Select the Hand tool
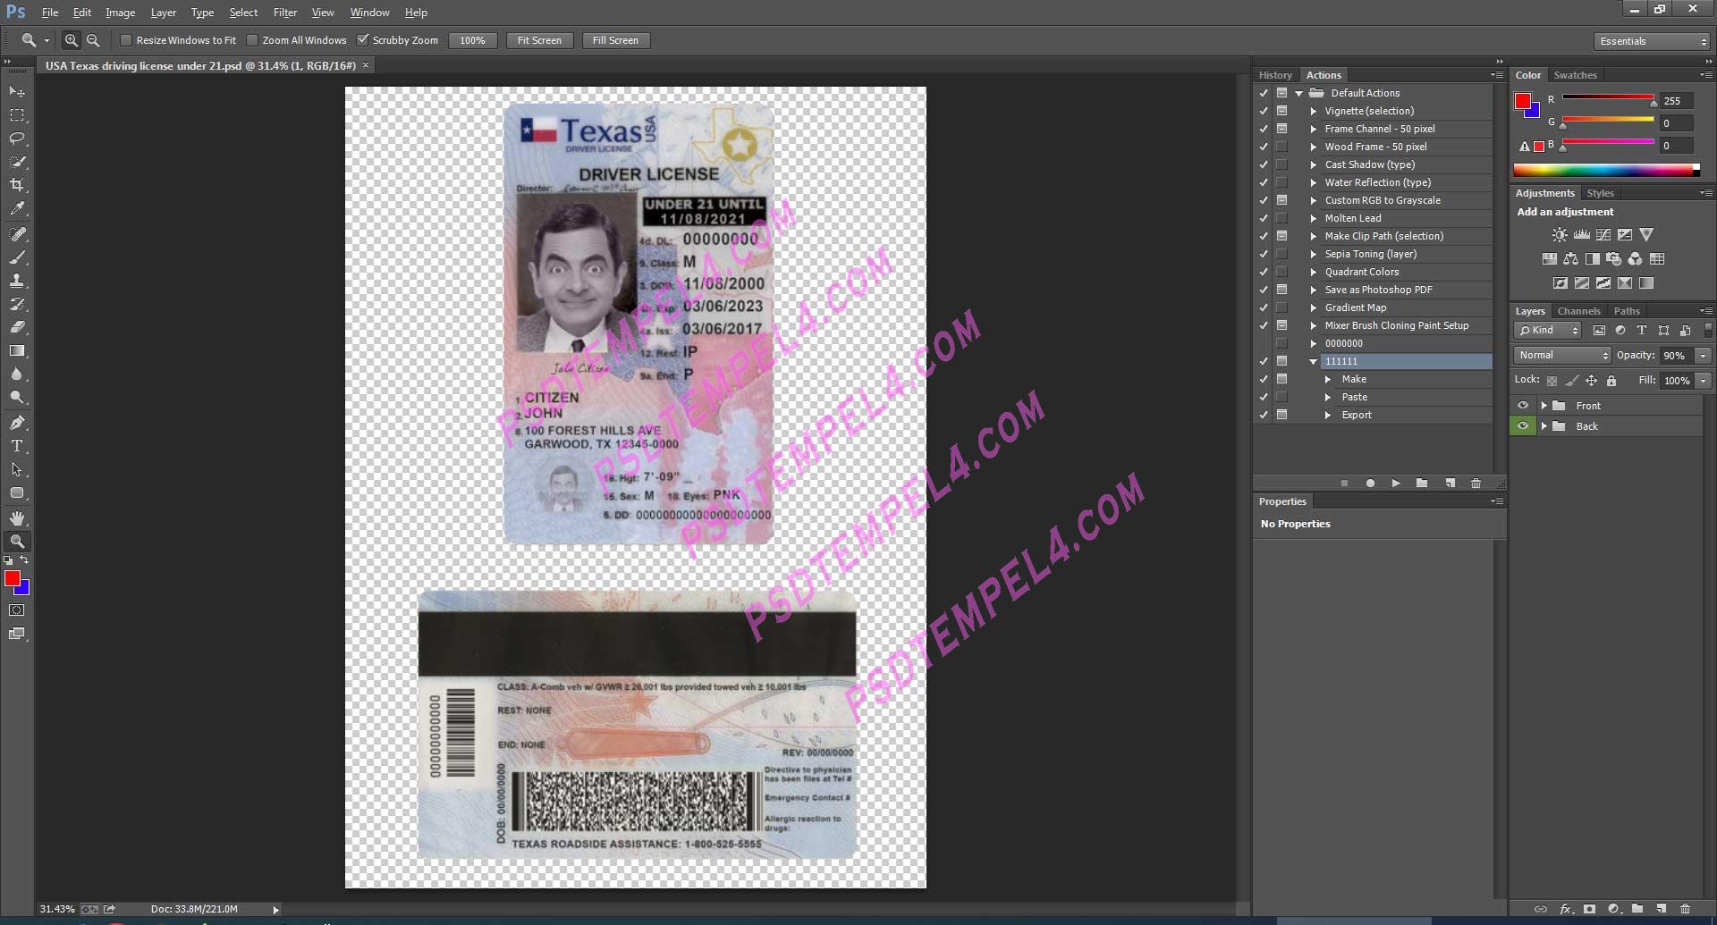The height and width of the screenshot is (925, 1717). [17, 517]
